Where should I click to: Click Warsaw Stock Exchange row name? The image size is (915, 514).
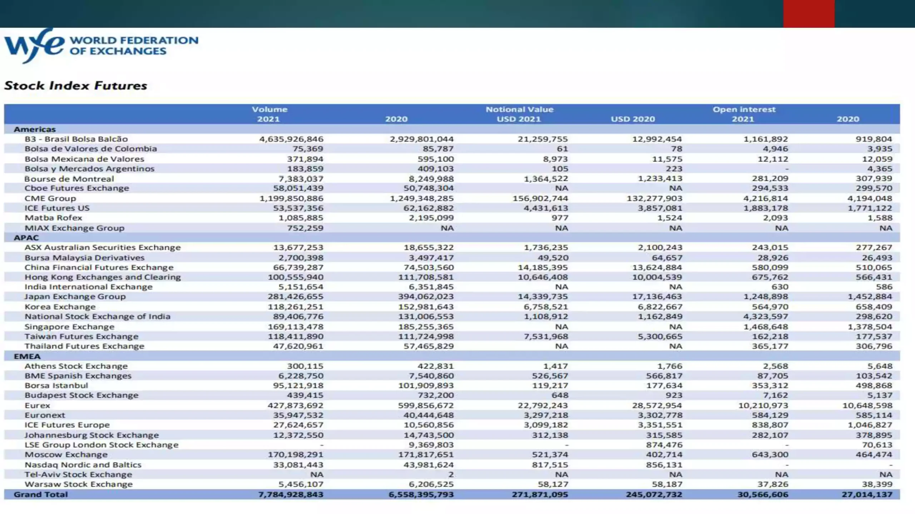(79, 484)
